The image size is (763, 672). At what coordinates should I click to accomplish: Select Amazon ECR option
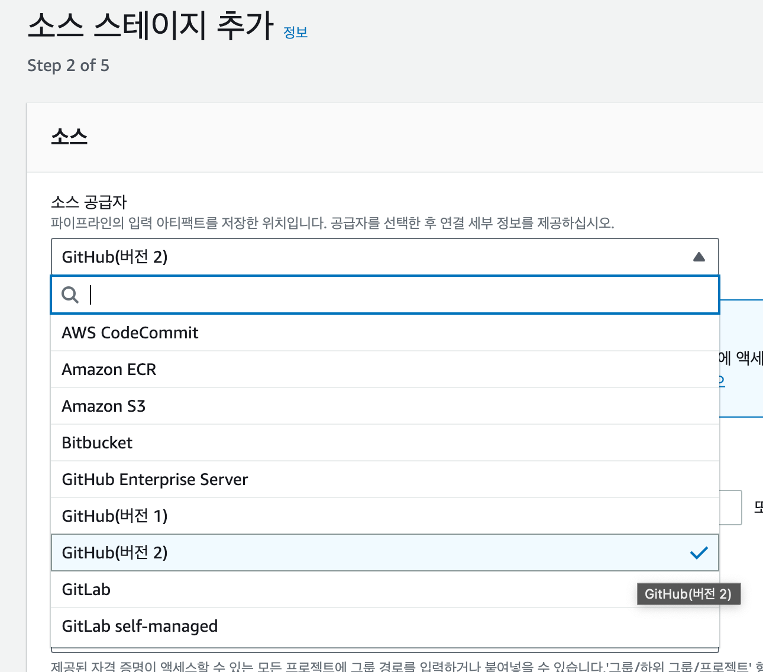pos(385,369)
